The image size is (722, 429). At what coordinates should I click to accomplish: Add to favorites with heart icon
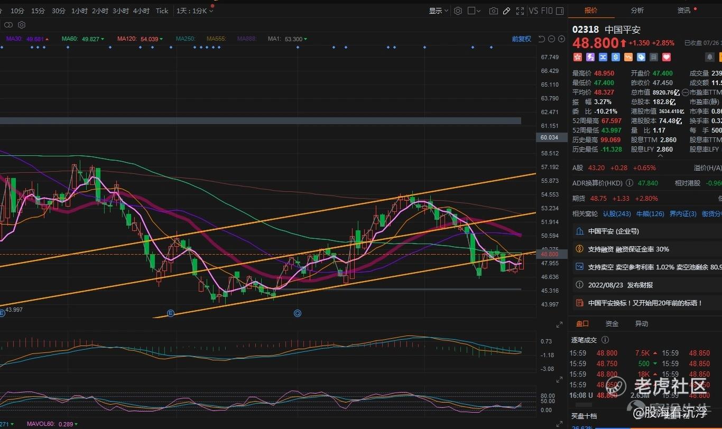tap(667, 57)
